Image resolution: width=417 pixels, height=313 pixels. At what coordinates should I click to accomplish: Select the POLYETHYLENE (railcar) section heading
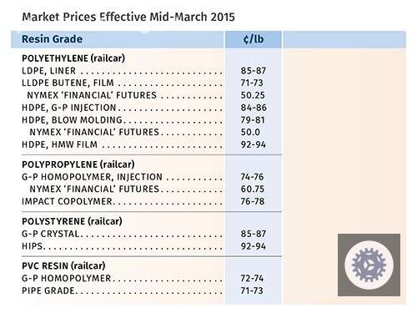(x=73, y=58)
